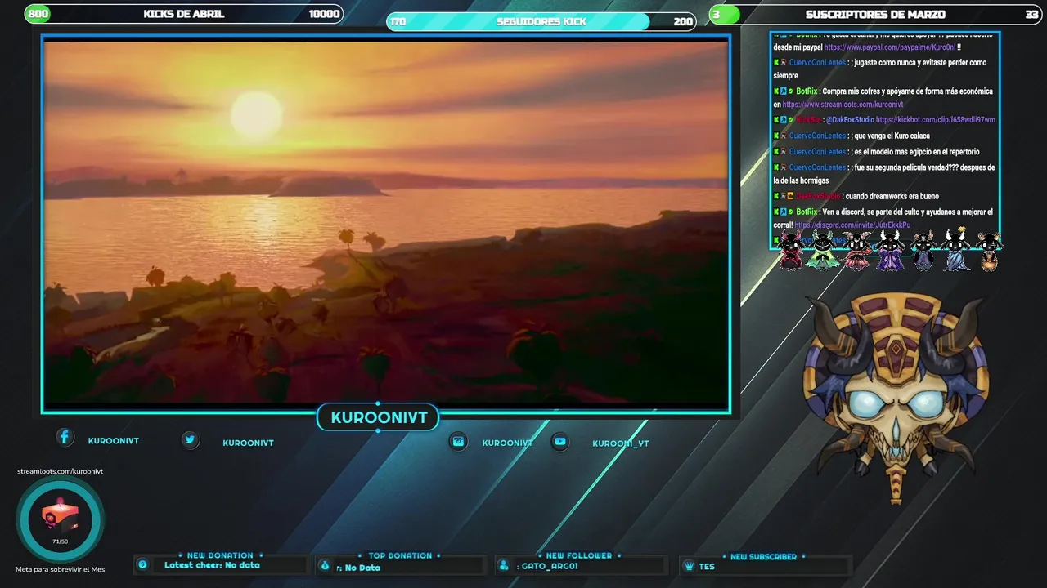1047x588 pixels.
Task: Open the paypal.com/paypalme chat link
Action: pos(890,47)
